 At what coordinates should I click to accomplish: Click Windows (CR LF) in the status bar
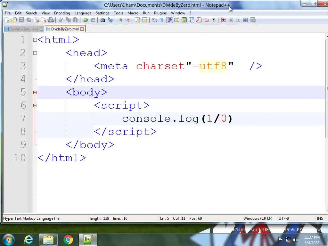click(x=258, y=218)
